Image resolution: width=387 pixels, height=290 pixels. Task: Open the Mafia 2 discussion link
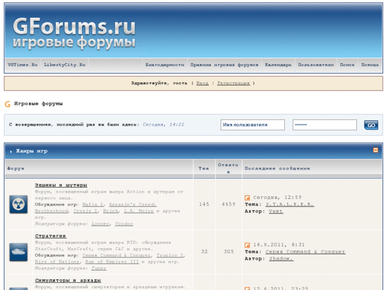coord(93,205)
